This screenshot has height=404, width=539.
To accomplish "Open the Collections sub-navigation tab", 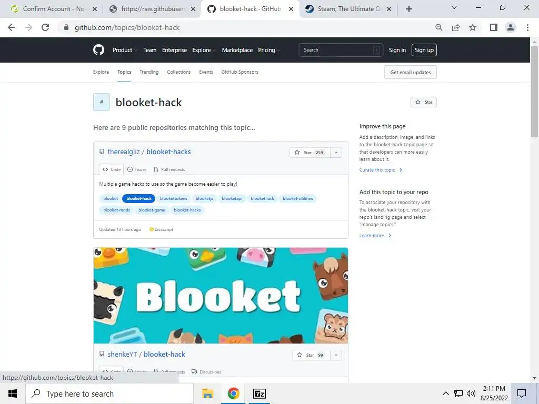I will coord(179,72).
